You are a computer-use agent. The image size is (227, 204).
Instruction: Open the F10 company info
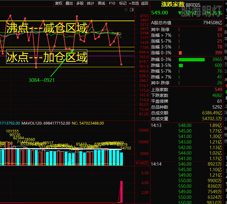coord(112,3)
